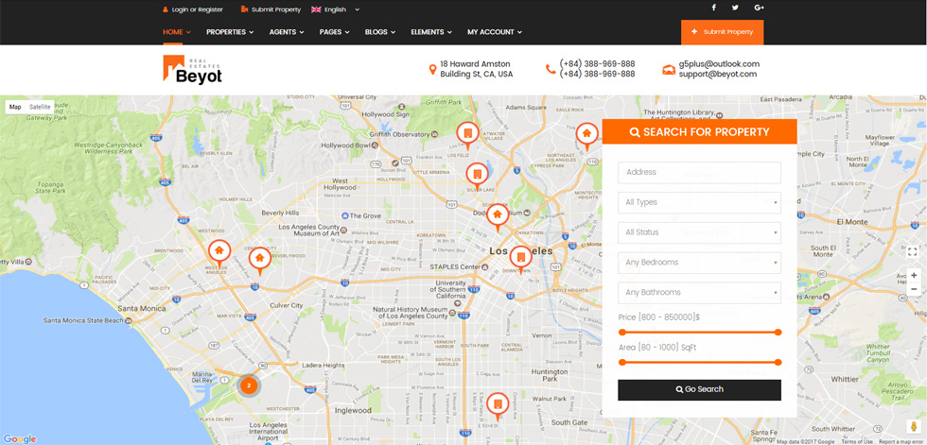Open the All Types dropdown
The width and height of the screenshot is (927, 445).
(699, 202)
